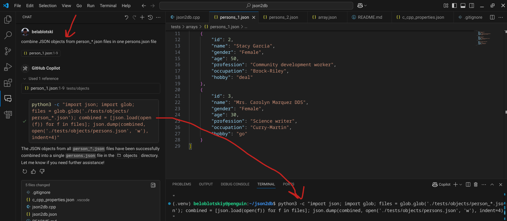Screen dimensions: 507x221
Task: Open the Search view in activity bar
Action: coord(8,35)
